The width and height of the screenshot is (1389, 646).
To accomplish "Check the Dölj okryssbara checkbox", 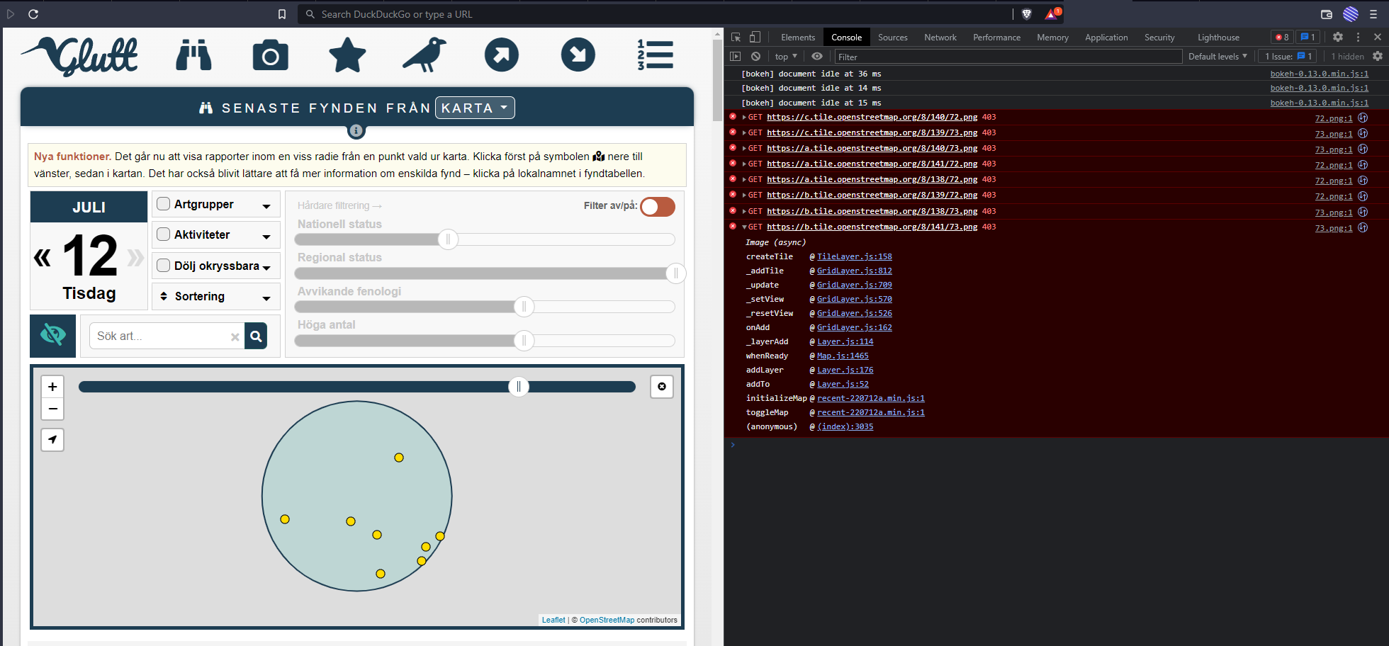I will 164,266.
